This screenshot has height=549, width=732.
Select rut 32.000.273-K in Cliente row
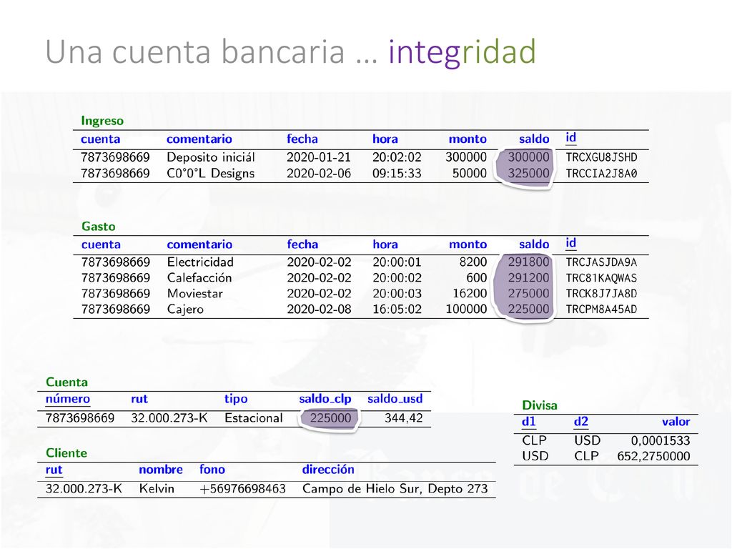tap(84, 489)
